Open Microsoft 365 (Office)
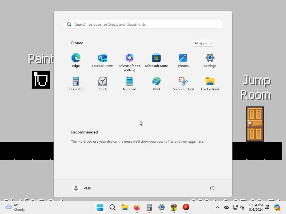This screenshot has width=286, height=214. tap(130, 63)
